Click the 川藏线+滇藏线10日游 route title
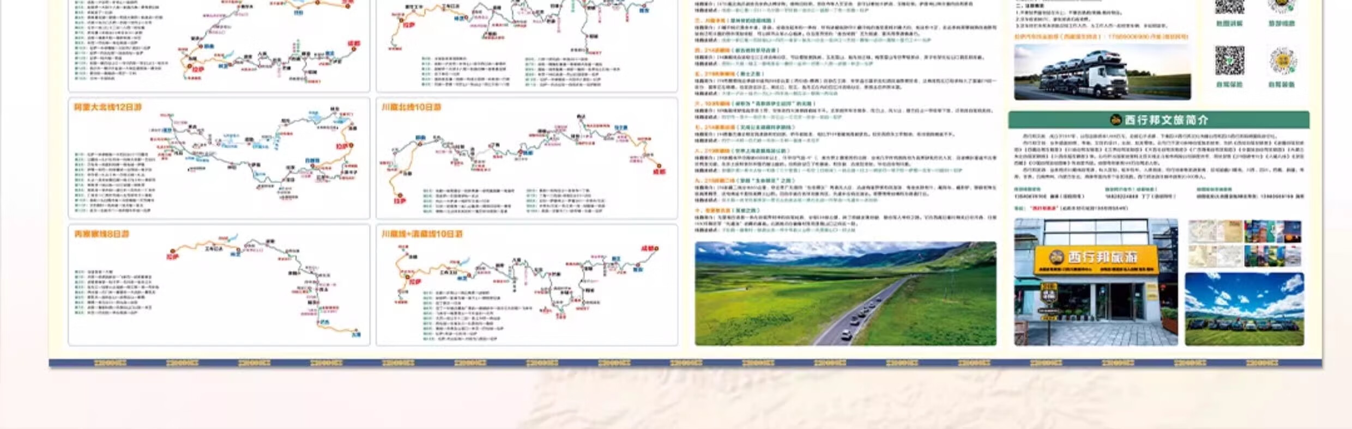The width and height of the screenshot is (1352, 429). coord(422,234)
